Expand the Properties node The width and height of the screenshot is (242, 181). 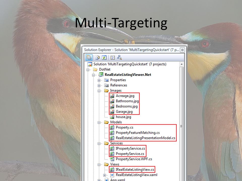[99, 80]
